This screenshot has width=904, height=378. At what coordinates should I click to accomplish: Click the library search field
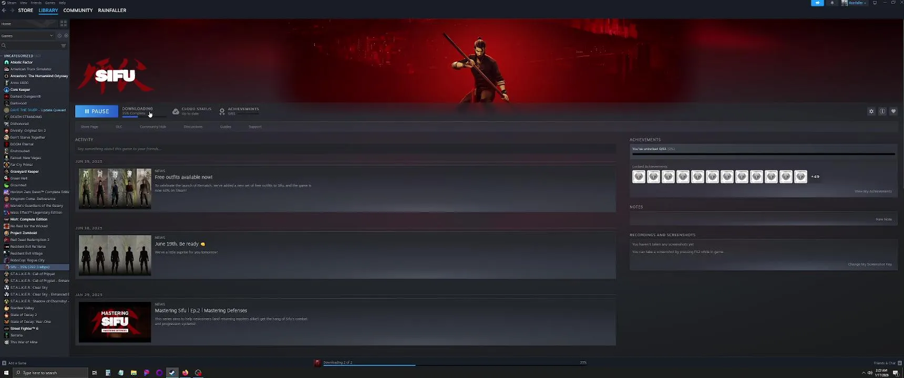coord(29,46)
